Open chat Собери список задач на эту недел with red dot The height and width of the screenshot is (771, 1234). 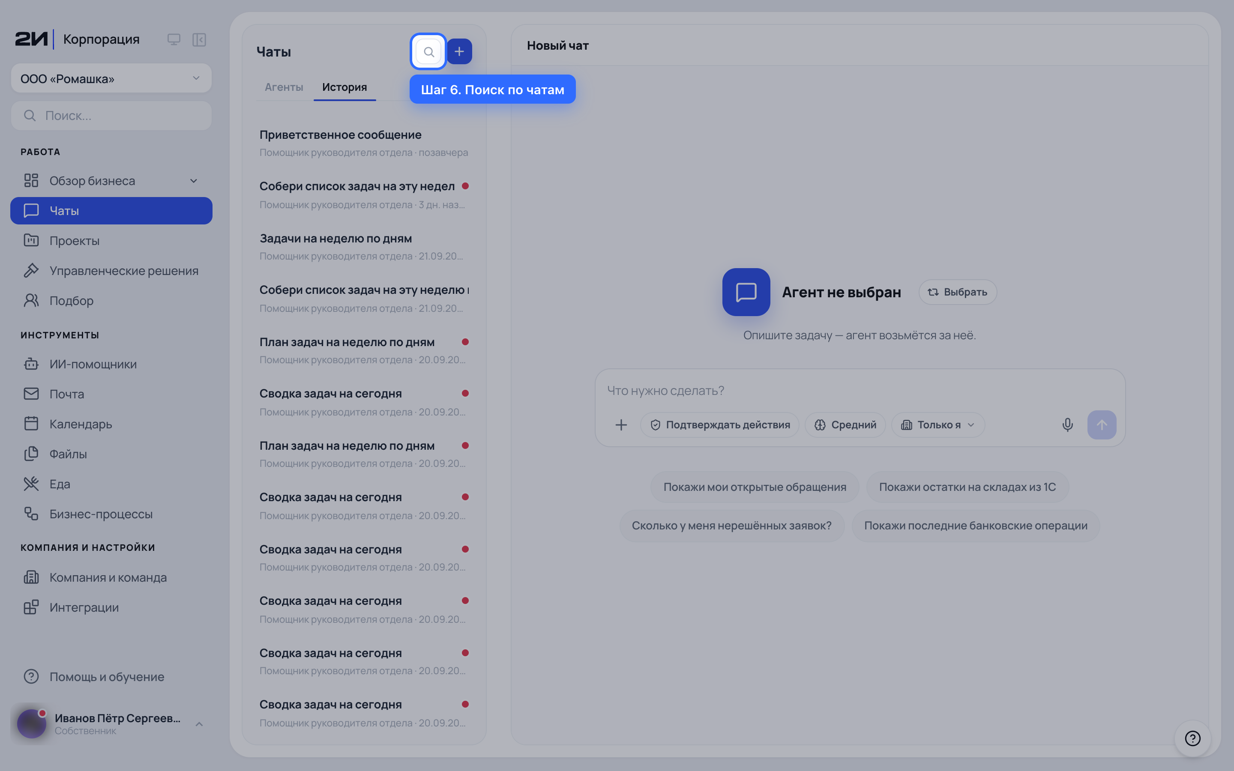pyautogui.click(x=364, y=195)
